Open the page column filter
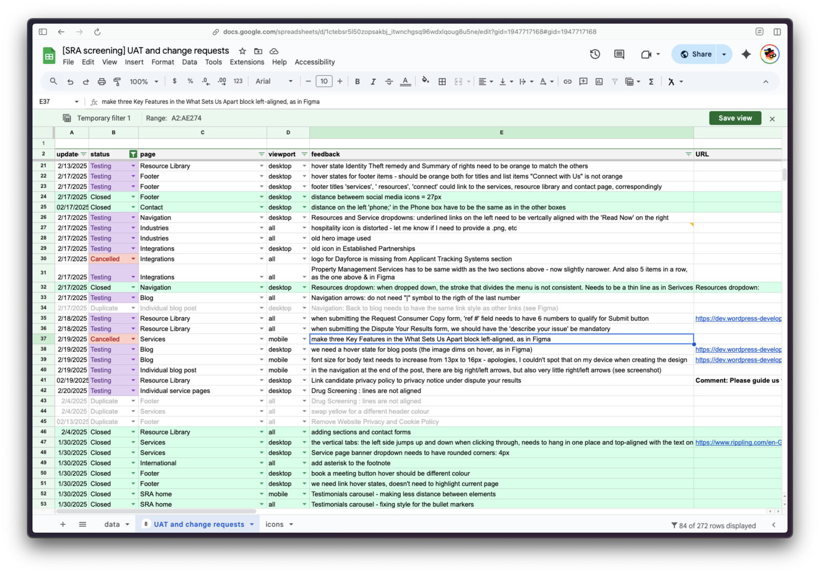The height and width of the screenshot is (574, 820). (261, 154)
